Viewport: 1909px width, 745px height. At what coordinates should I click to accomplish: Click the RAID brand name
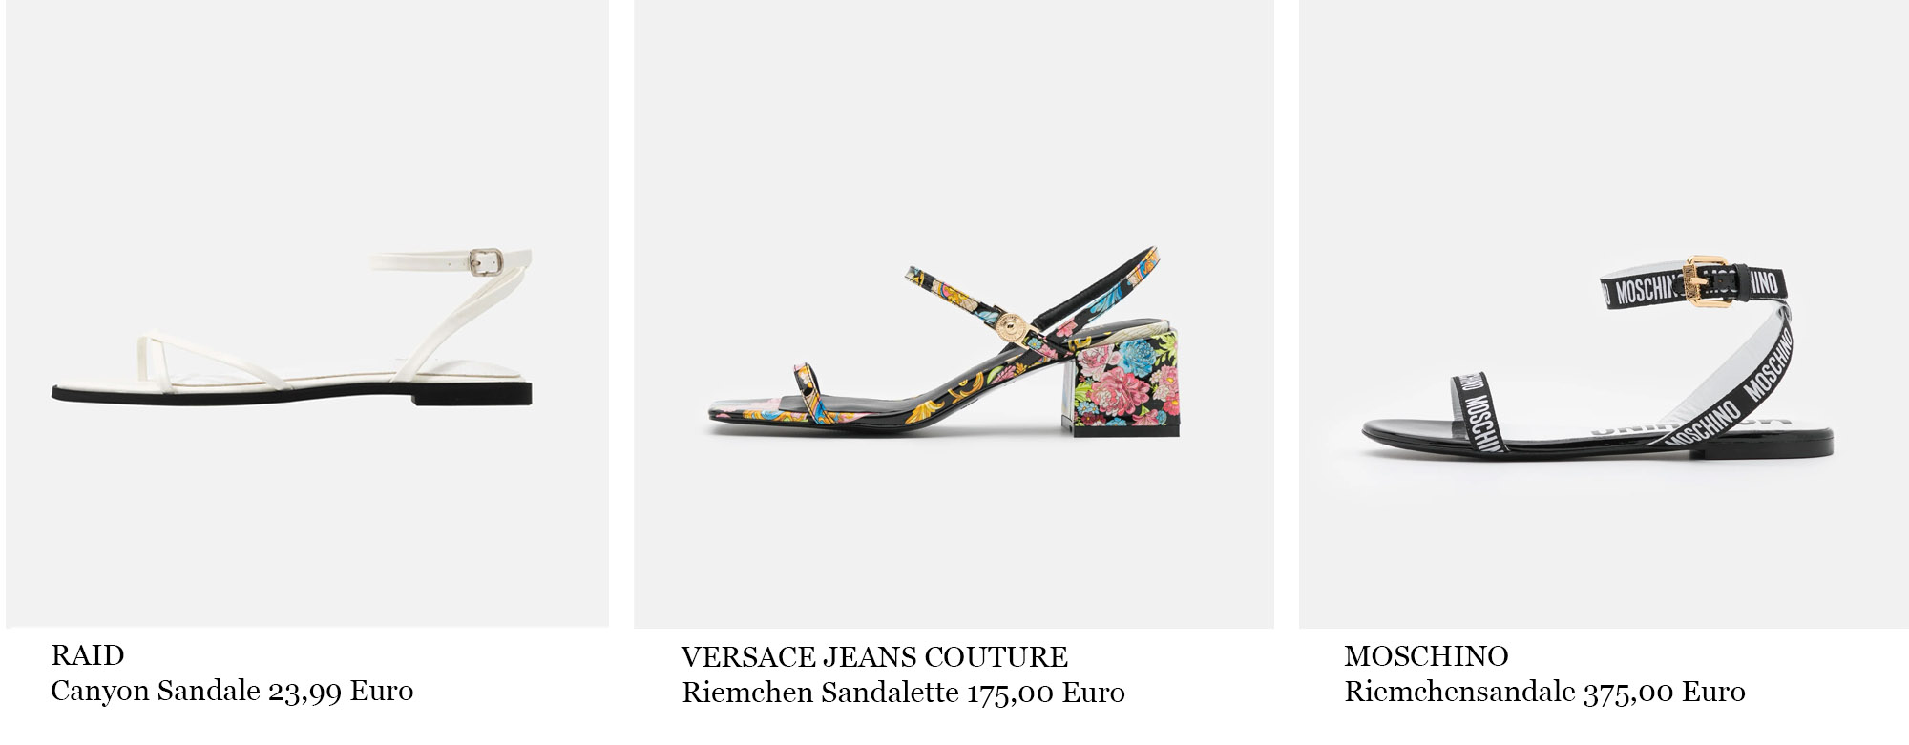point(88,655)
